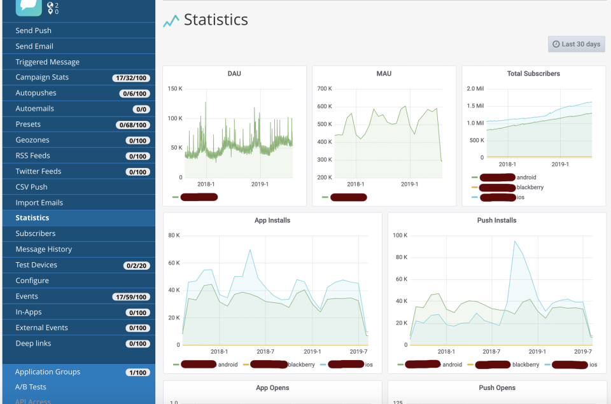Open Deep links in sidebar
This screenshot has width=611, height=404.
(x=33, y=344)
